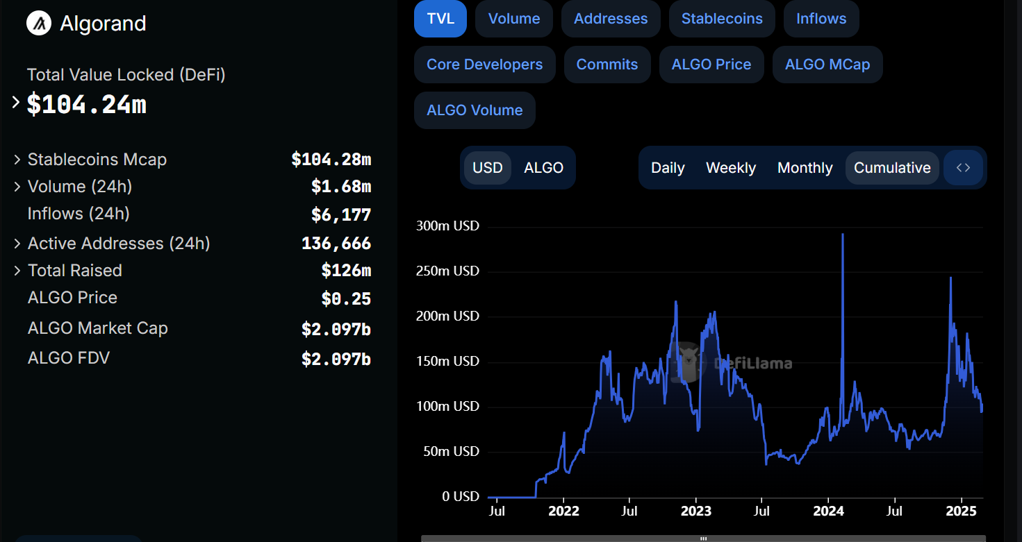Enable the Stablecoins chart metric
Screen dimensions: 1022x542
(722, 19)
